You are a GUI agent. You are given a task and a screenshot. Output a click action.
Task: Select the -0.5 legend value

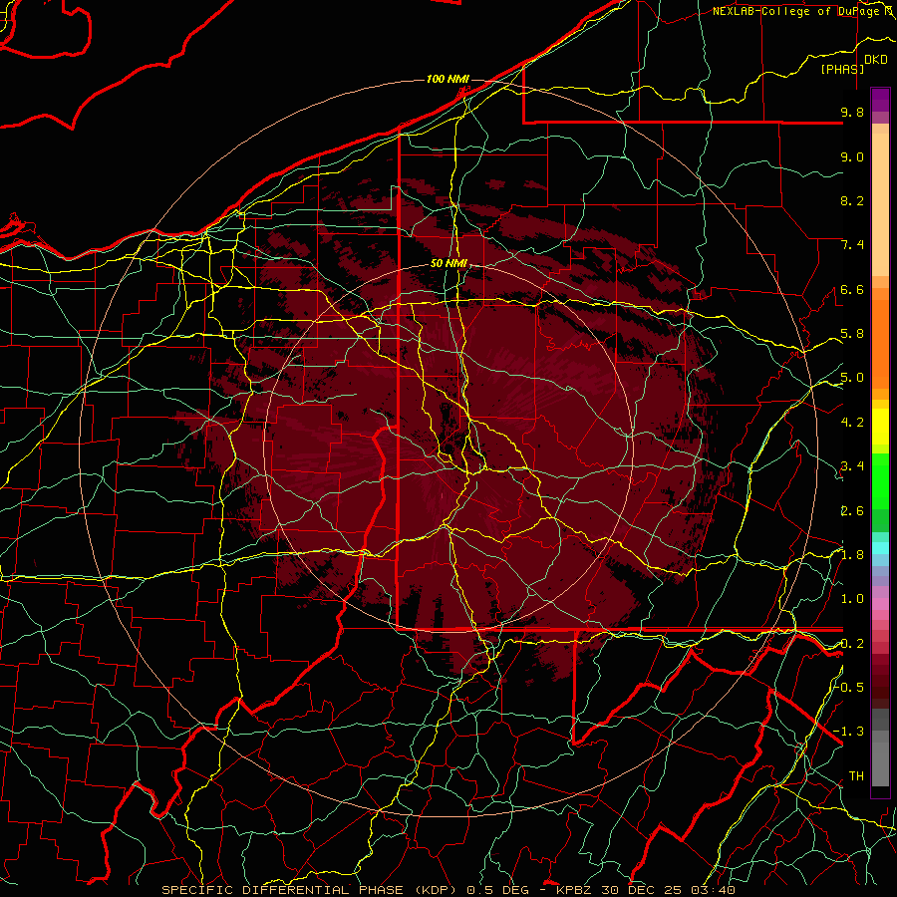tap(849, 688)
